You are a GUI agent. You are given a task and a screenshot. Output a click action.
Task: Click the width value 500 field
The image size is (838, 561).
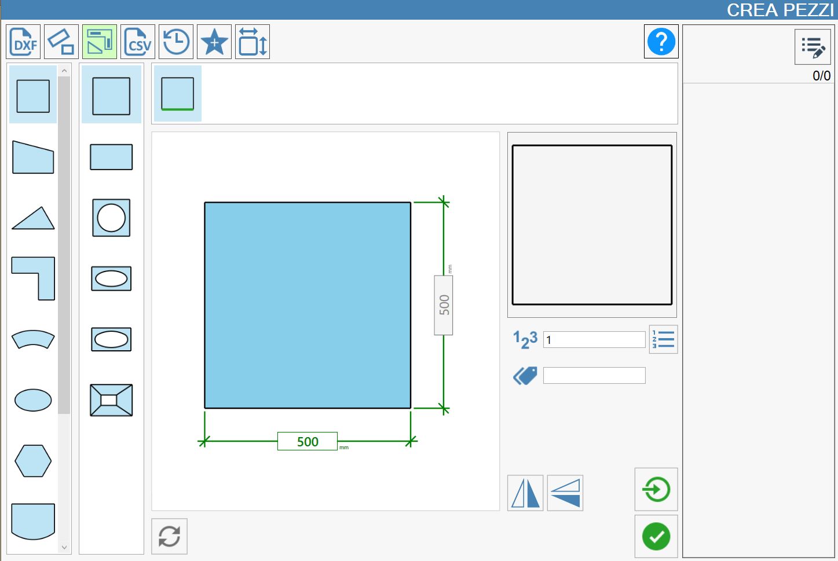click(x=308, y=442)
